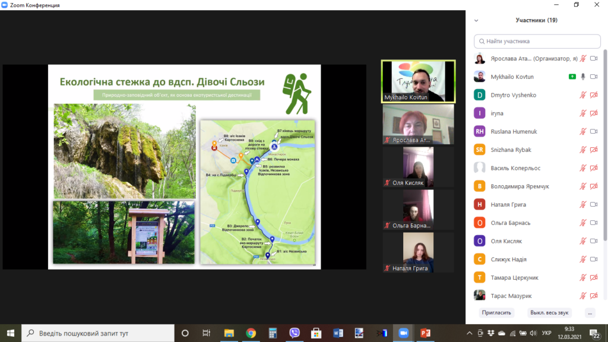The image size is (608, 342).
Task: Click the disabled camera icon for Наталя Грига
Action: pyautogui.click(x=594, y=205)
